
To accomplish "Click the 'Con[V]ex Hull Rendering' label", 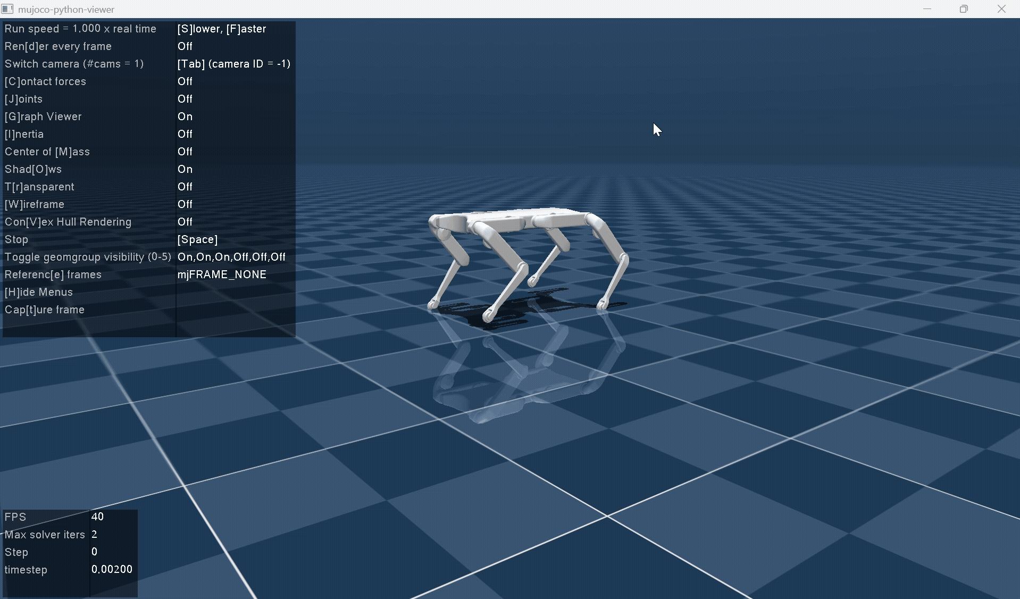I will tap(68, 222).
